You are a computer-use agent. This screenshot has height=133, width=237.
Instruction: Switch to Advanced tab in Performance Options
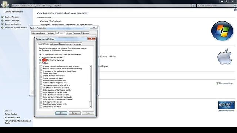click(x=54, y=44)
